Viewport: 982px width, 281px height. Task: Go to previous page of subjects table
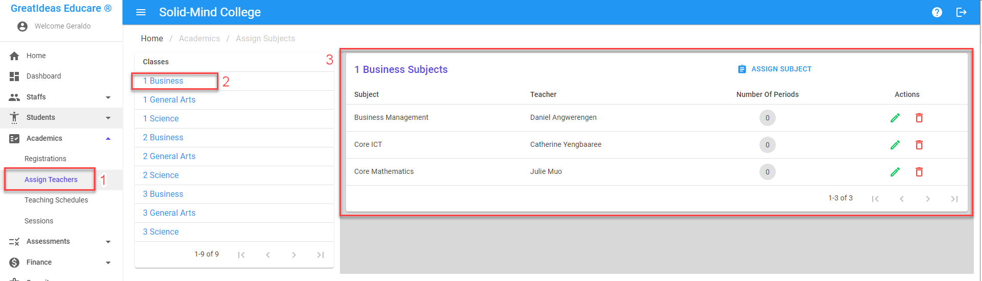(902, 199)
